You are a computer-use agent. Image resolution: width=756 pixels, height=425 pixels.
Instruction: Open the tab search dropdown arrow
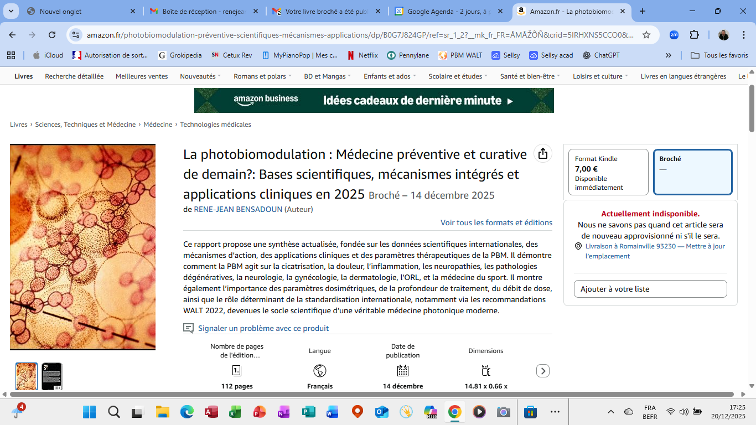pos(12,11)
